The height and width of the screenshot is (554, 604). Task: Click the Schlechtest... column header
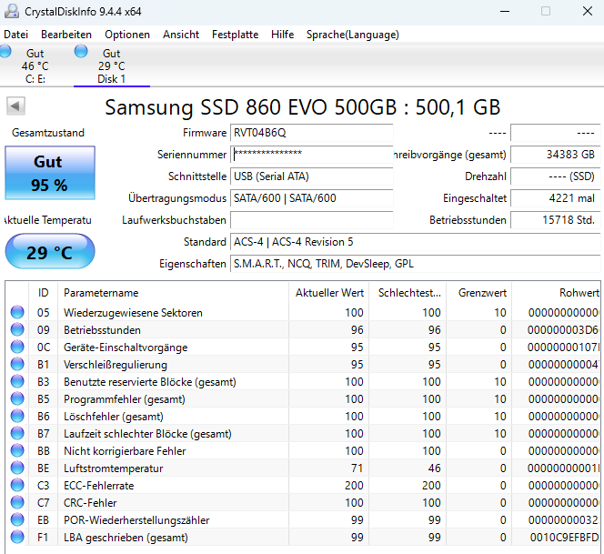[x=408, y=293]
